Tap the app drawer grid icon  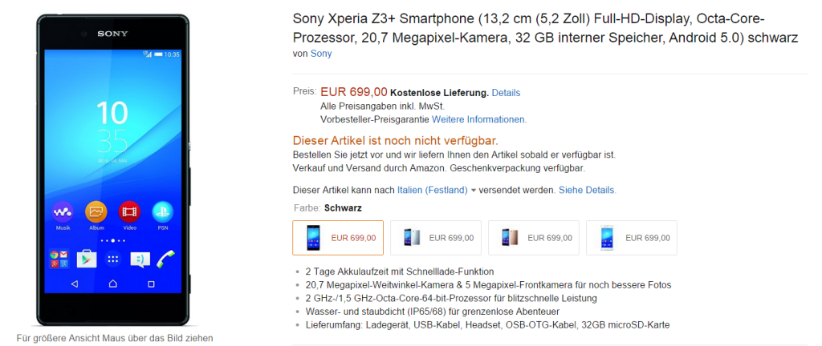coord(112,259)
